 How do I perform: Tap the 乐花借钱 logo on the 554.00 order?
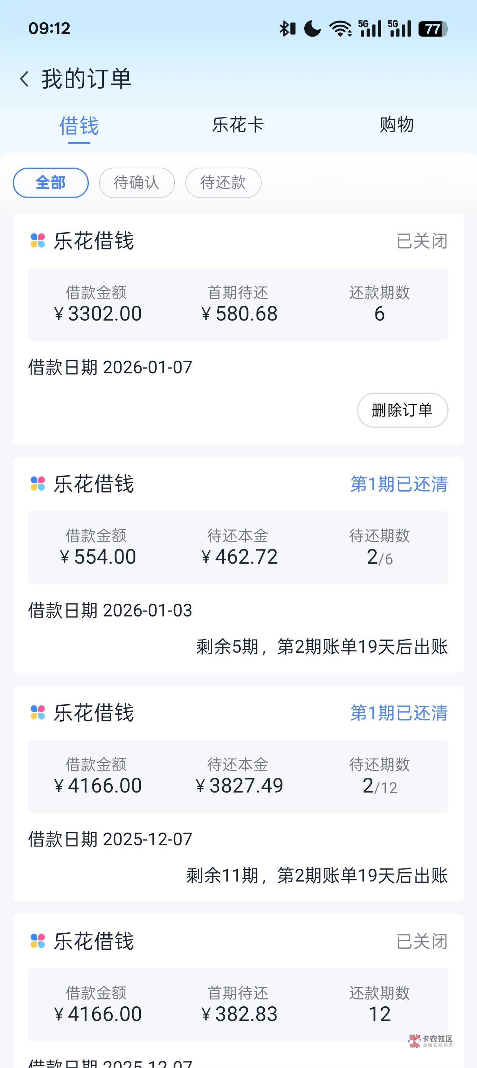pos(38,484)
